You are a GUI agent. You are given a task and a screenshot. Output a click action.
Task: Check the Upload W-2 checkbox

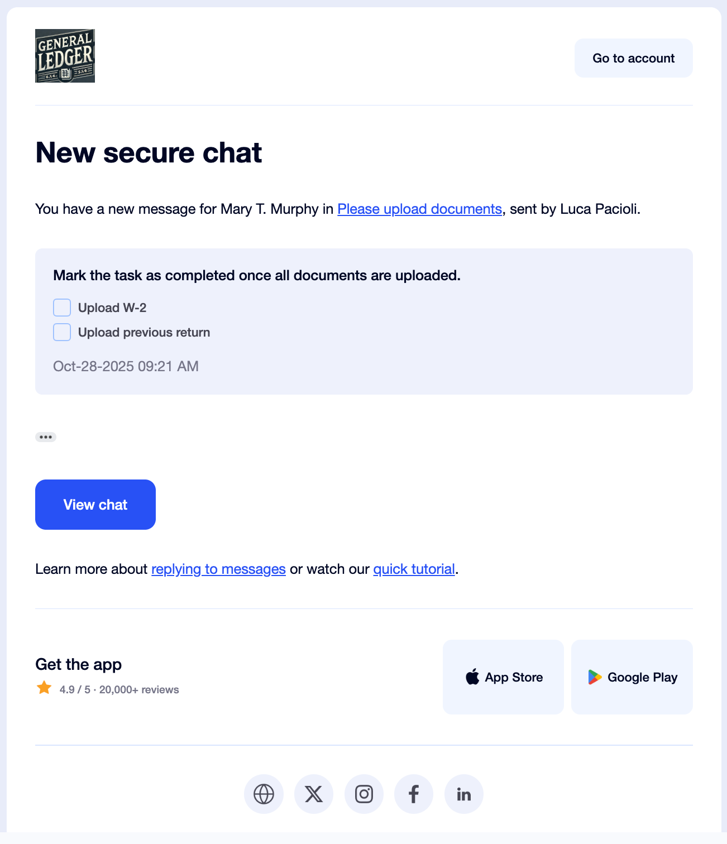pyautogui.click(x=62, y=308)
